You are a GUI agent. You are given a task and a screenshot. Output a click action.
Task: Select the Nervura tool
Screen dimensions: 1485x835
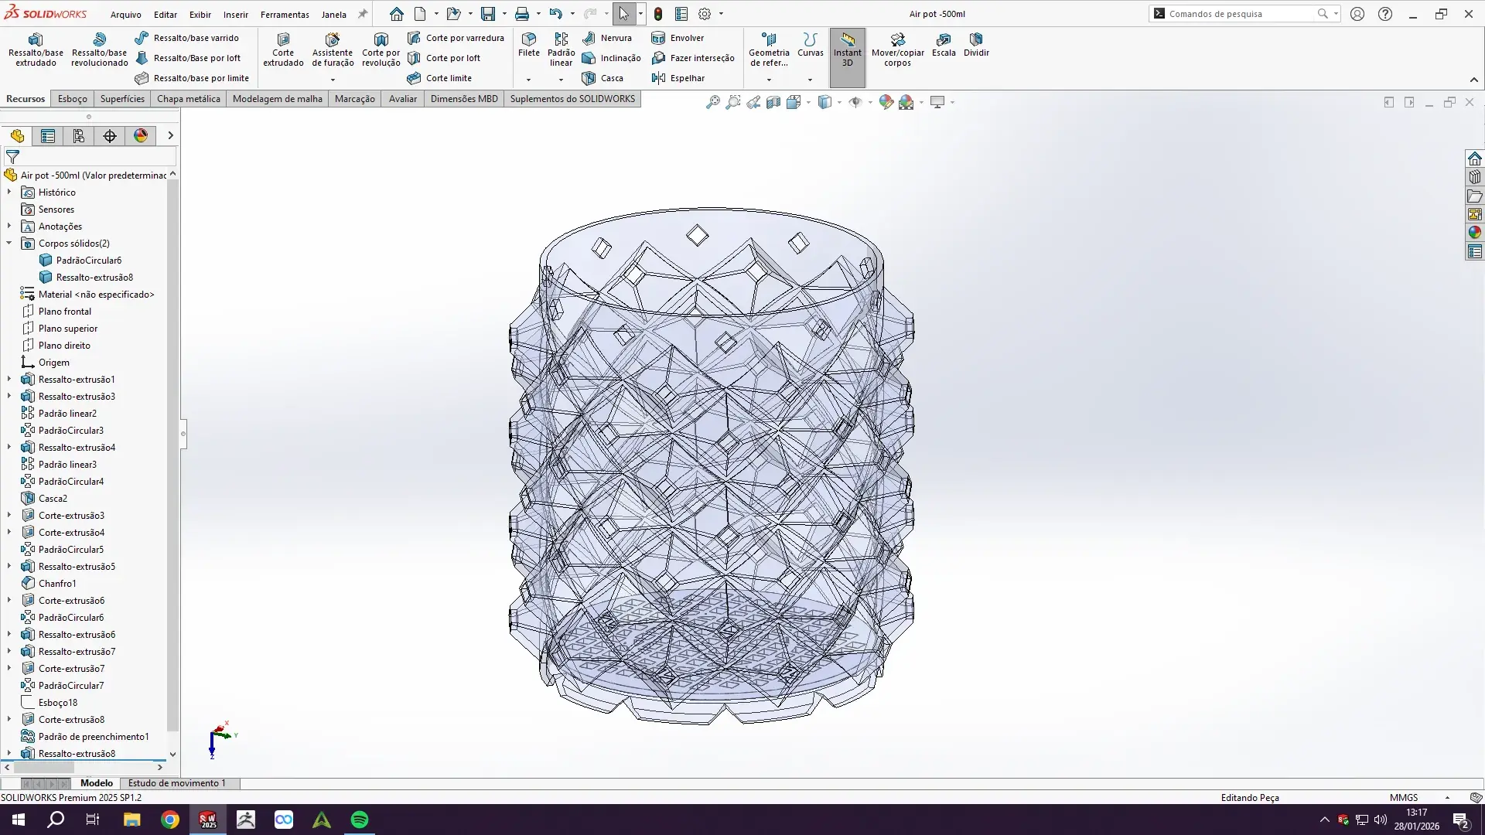(607, 38)
